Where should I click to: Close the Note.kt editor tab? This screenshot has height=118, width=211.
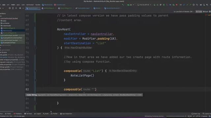point(102,8)
